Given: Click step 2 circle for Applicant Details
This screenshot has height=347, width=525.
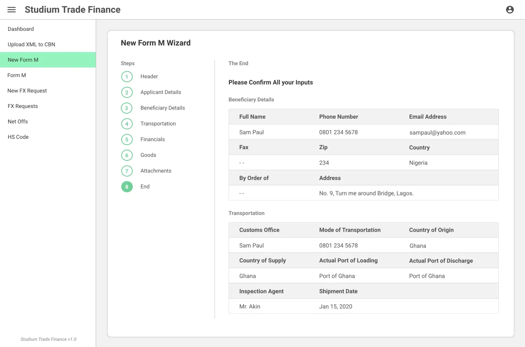Looking at the screenshot, I should pyautogui.click(x=127, y=93).
